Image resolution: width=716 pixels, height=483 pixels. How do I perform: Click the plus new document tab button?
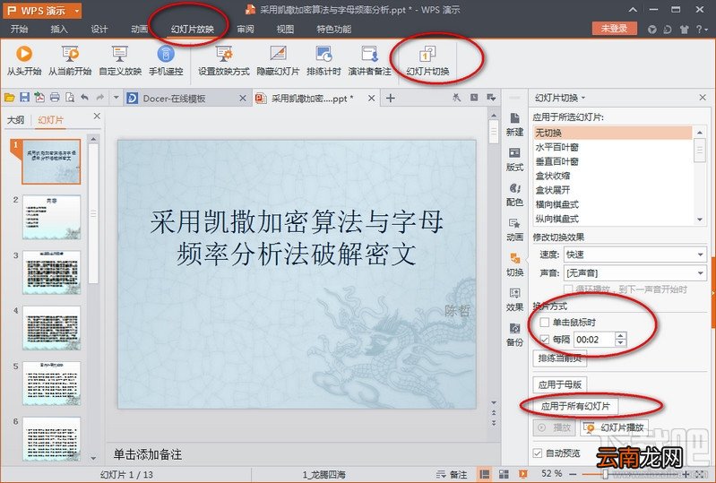point(391,99)
